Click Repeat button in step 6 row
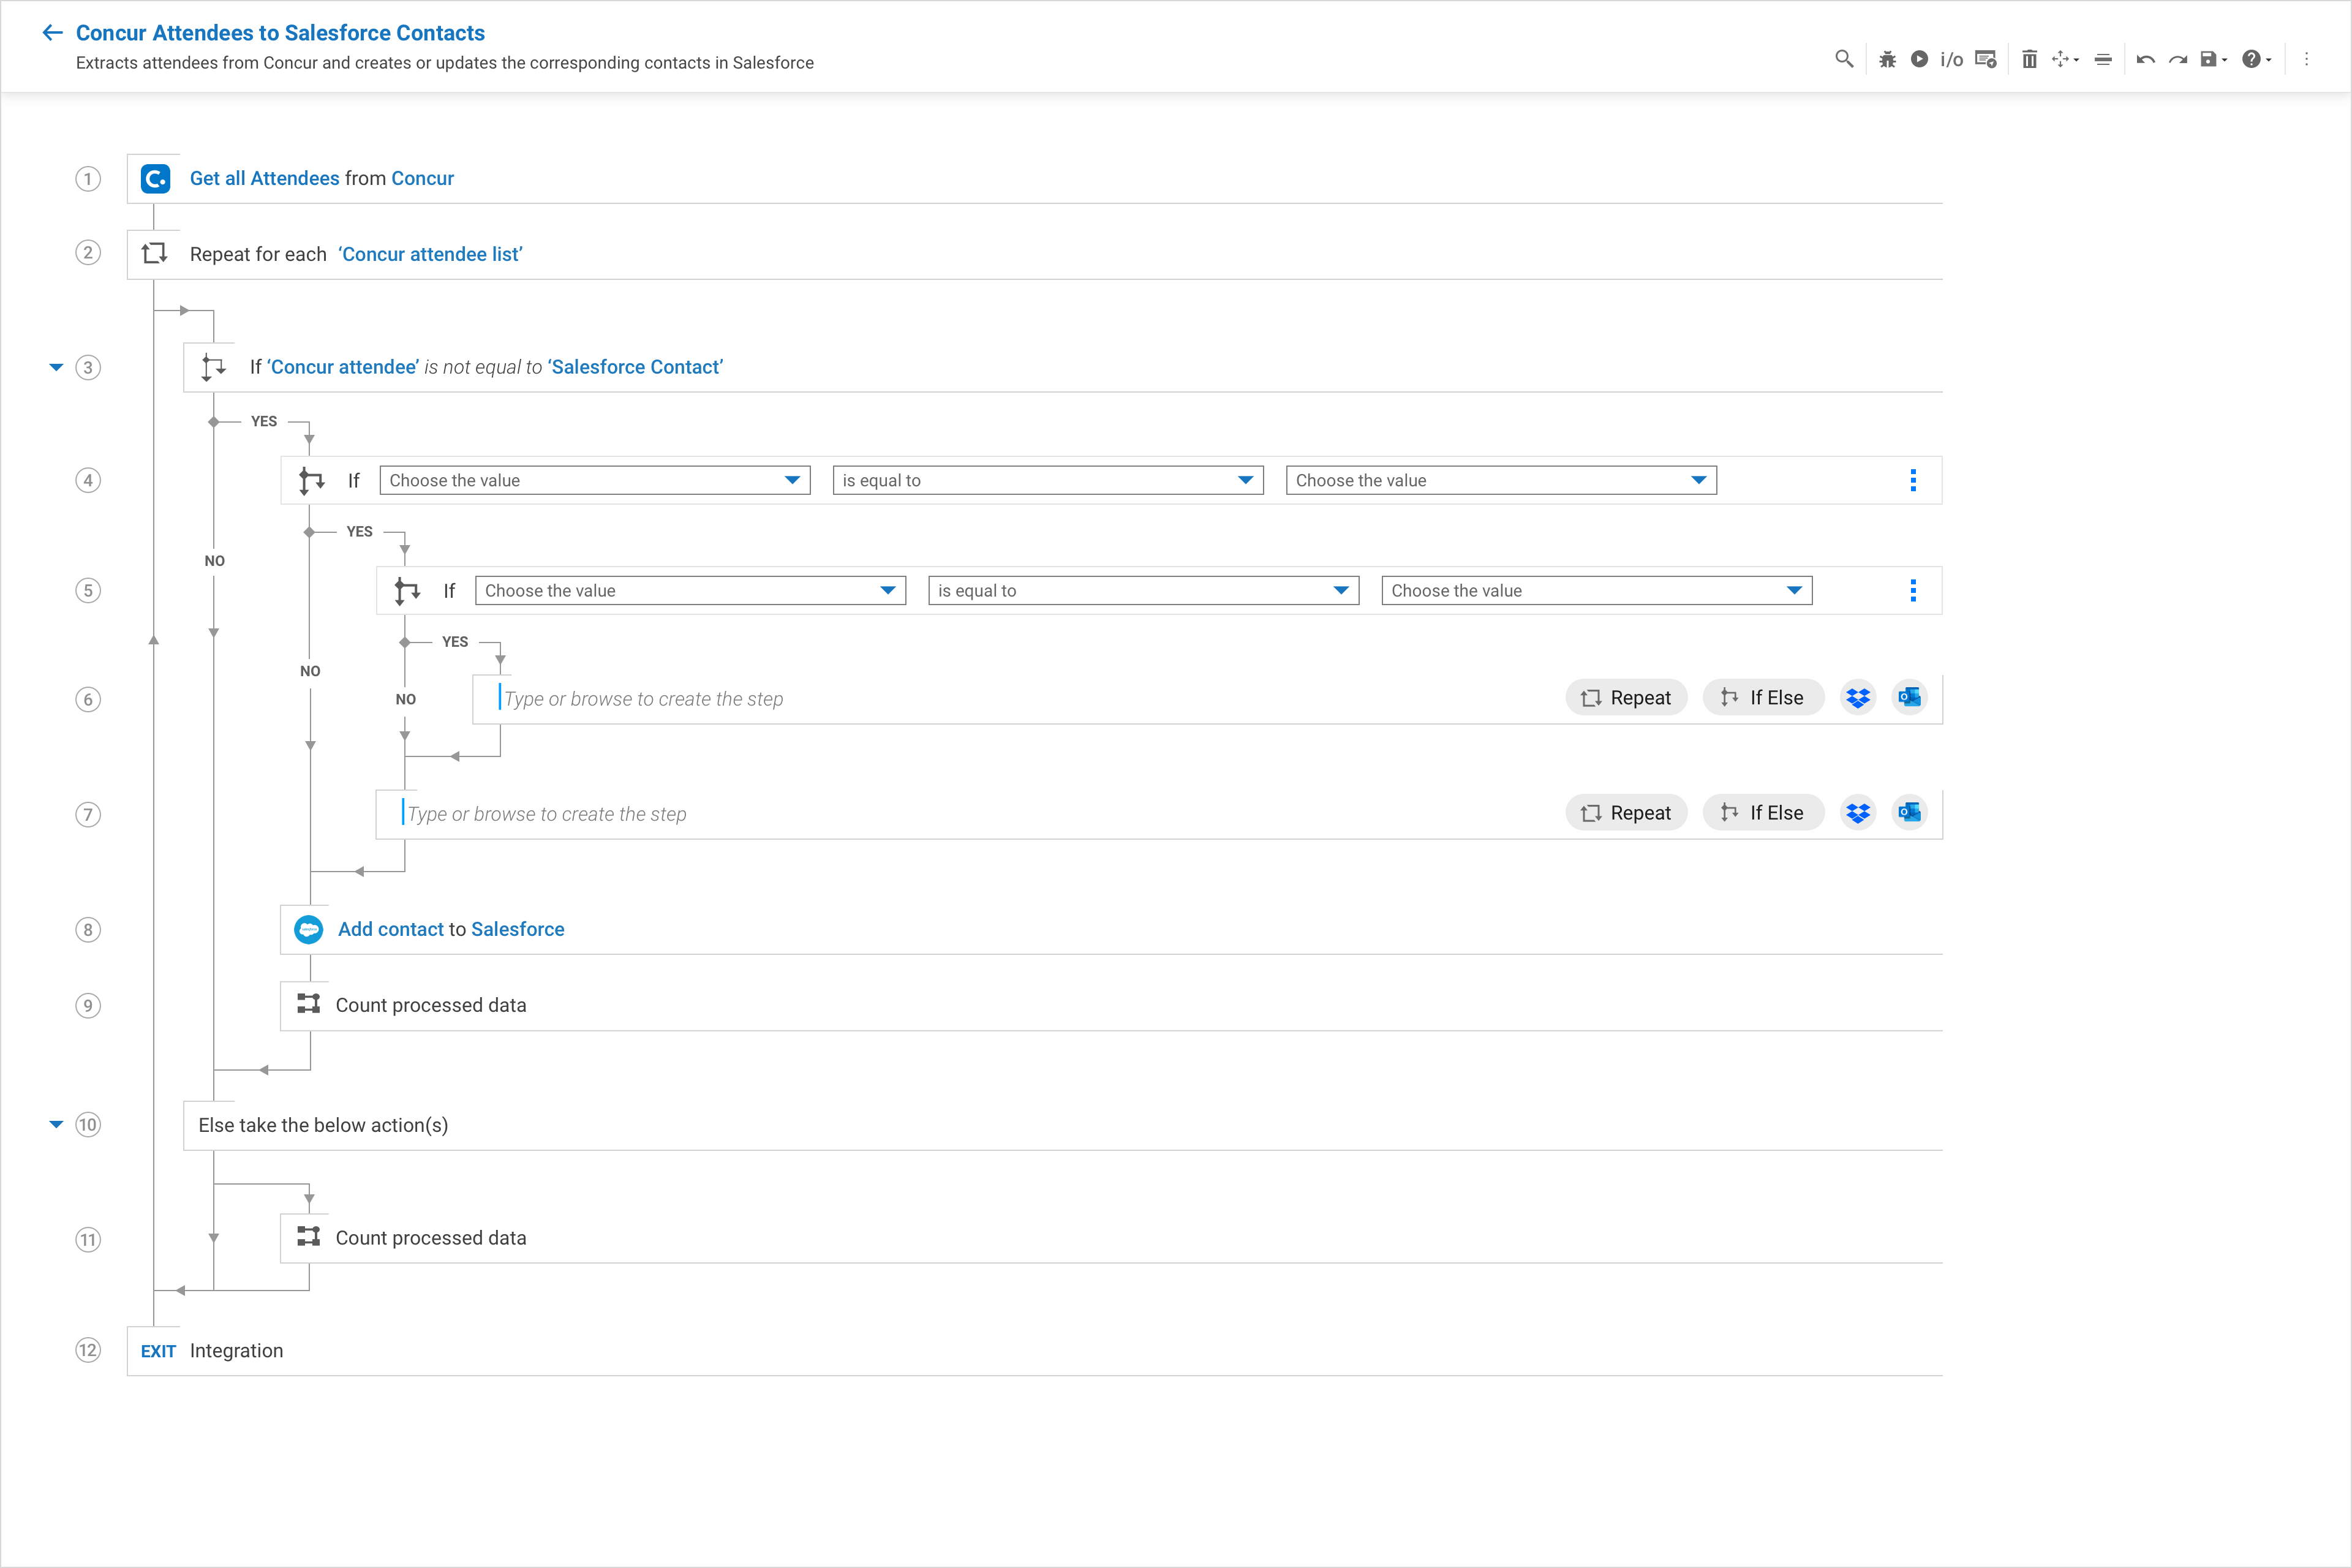This screenshot has height=1568, width=2352. tap(1626, 697)
